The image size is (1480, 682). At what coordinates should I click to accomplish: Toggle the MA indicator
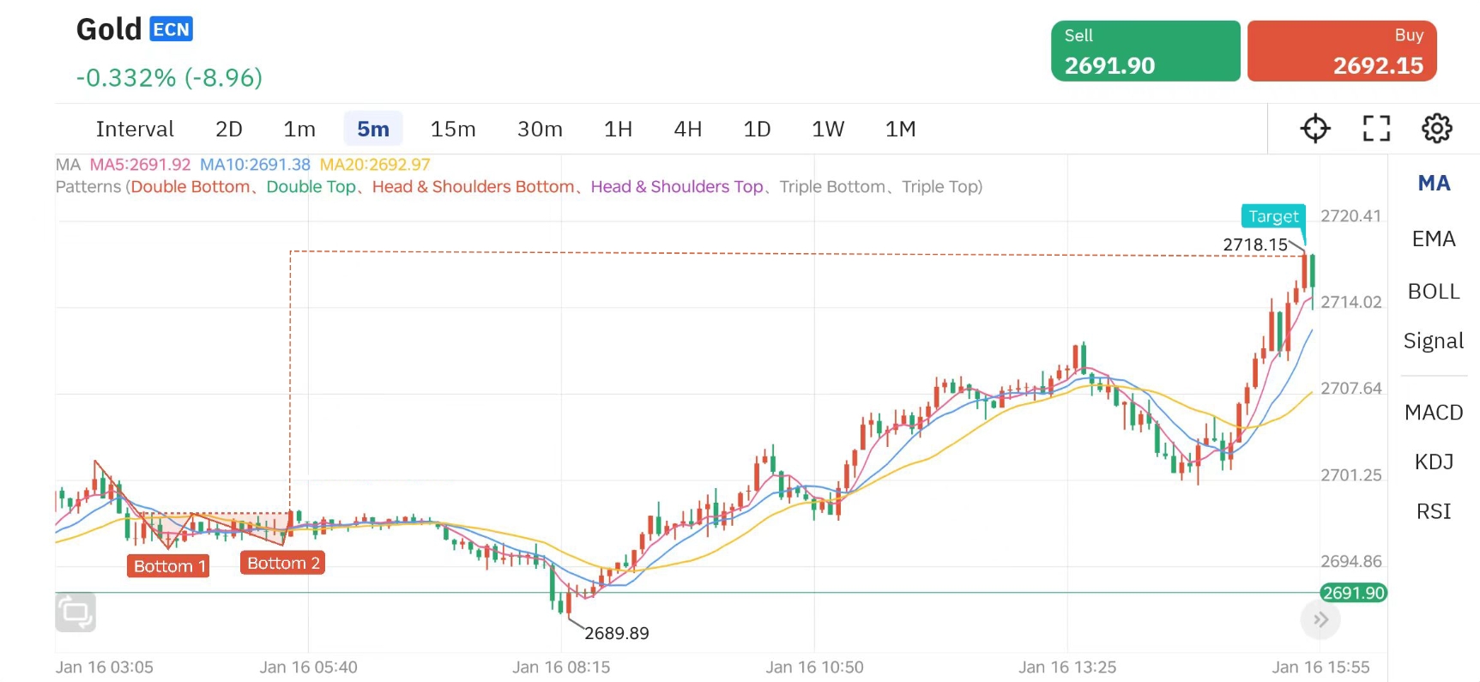pos(1434,183)
